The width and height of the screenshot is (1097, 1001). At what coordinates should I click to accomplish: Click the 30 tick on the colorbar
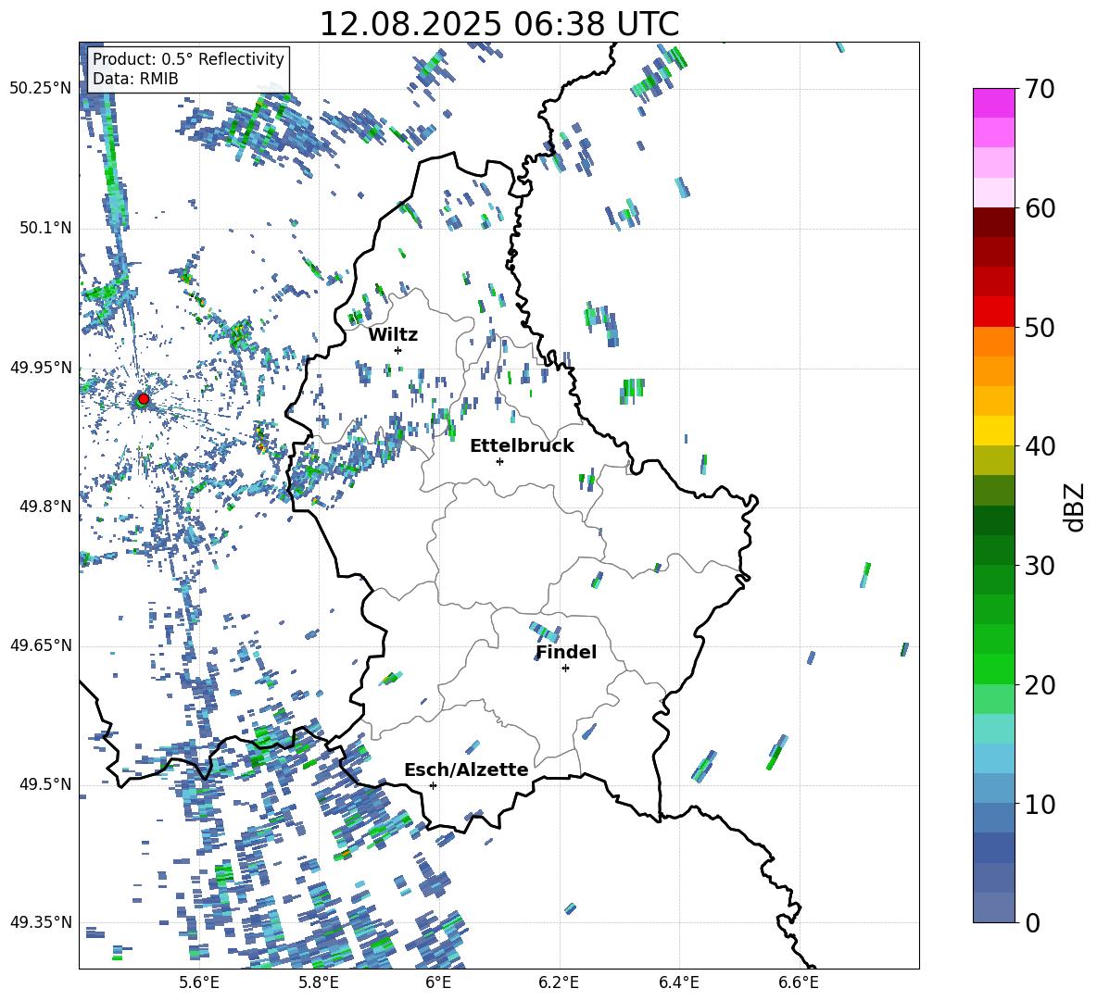click(x=1040, y=566)
